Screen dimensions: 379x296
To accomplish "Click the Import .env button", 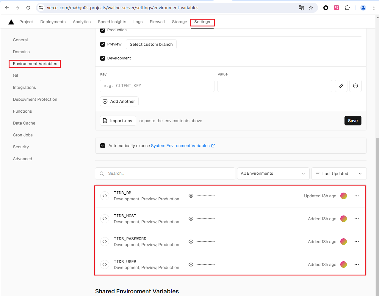I will [118, 121].
